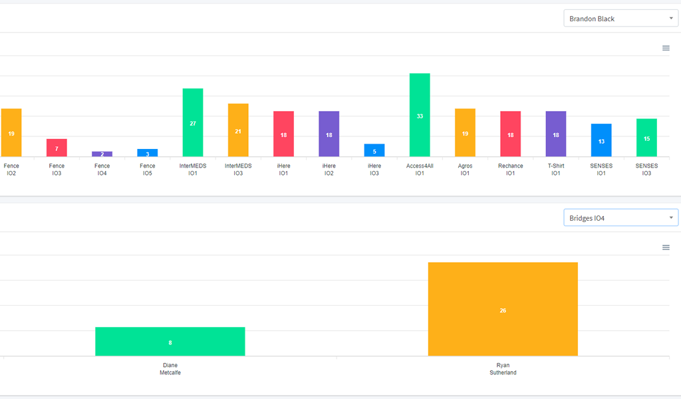The image size is (681, 399).
Task: Click the InterMEDS IO1 bar showing 27
Action: coord(193,123)
